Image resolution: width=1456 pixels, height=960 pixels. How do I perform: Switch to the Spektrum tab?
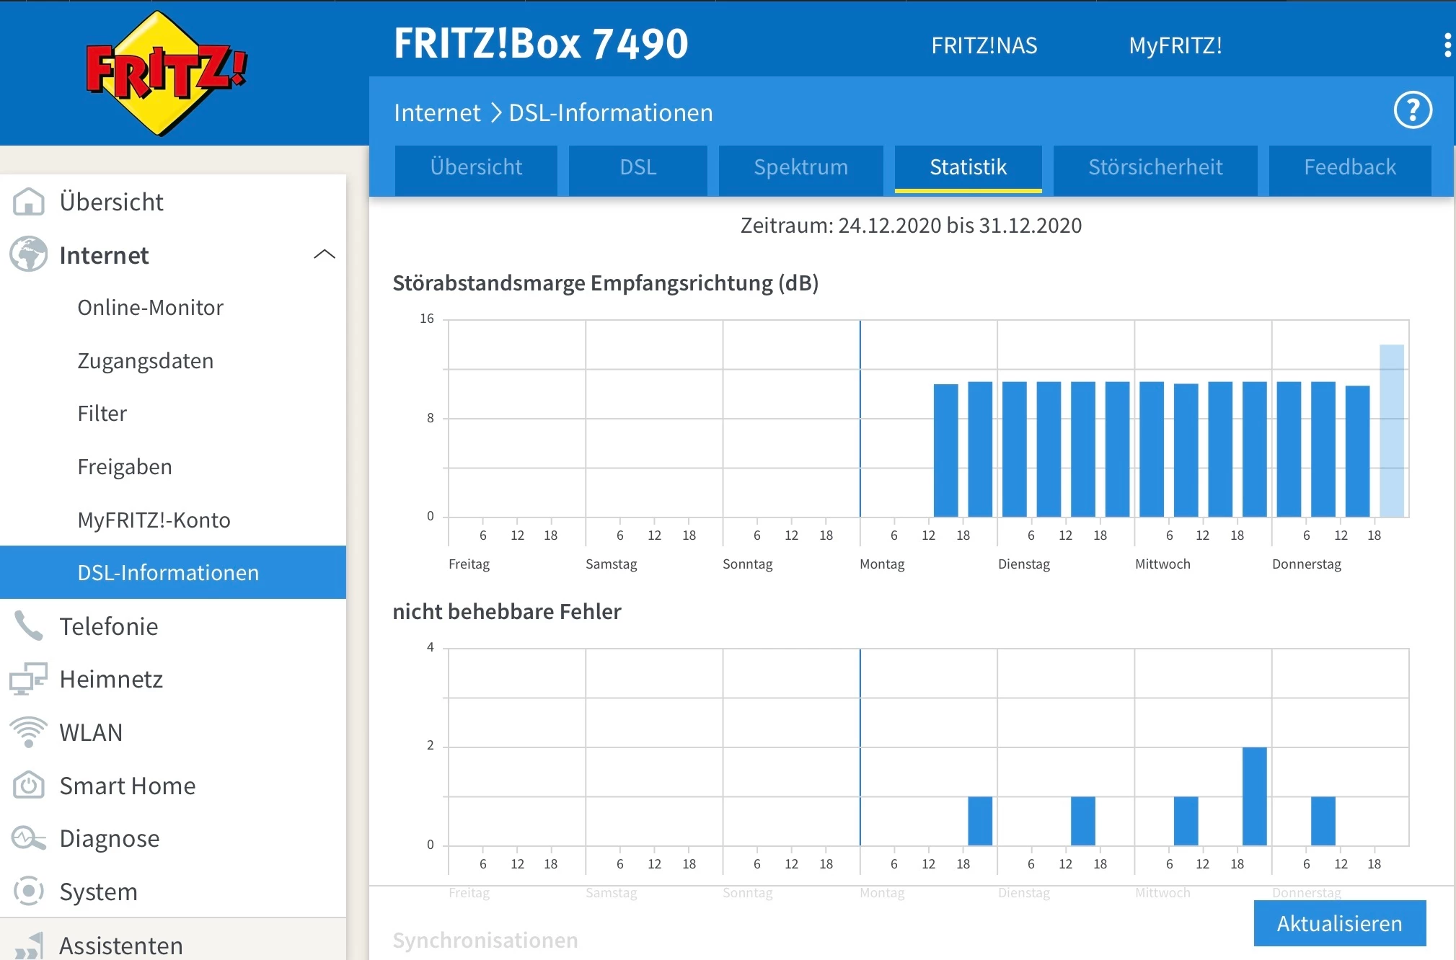click(x=800, y=167)
